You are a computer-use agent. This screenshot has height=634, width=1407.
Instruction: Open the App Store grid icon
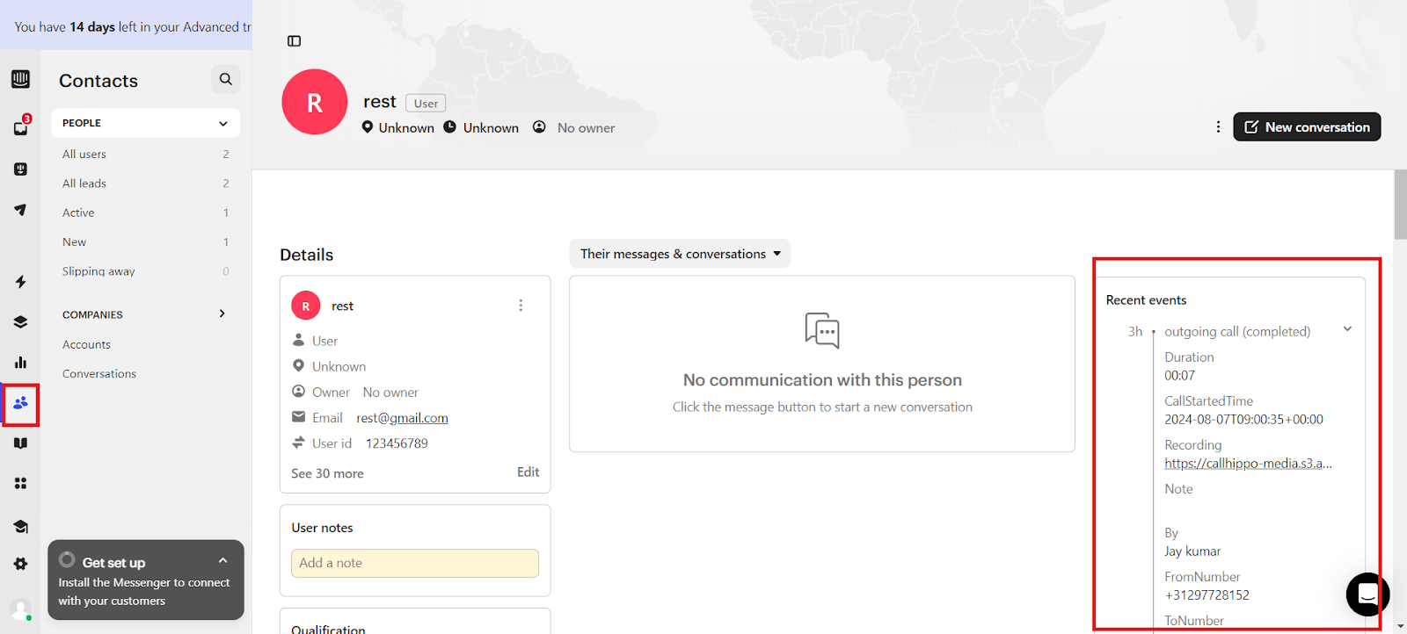tap(20, 484)
